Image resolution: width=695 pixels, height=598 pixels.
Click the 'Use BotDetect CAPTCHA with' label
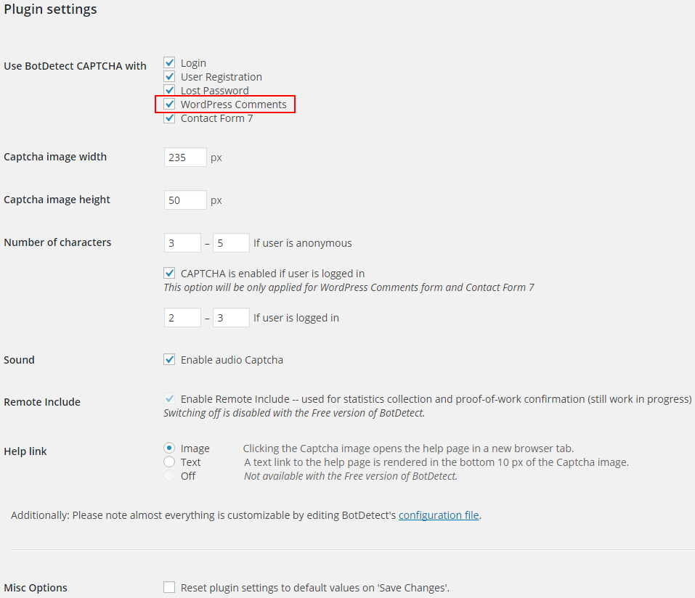[75, 66]
